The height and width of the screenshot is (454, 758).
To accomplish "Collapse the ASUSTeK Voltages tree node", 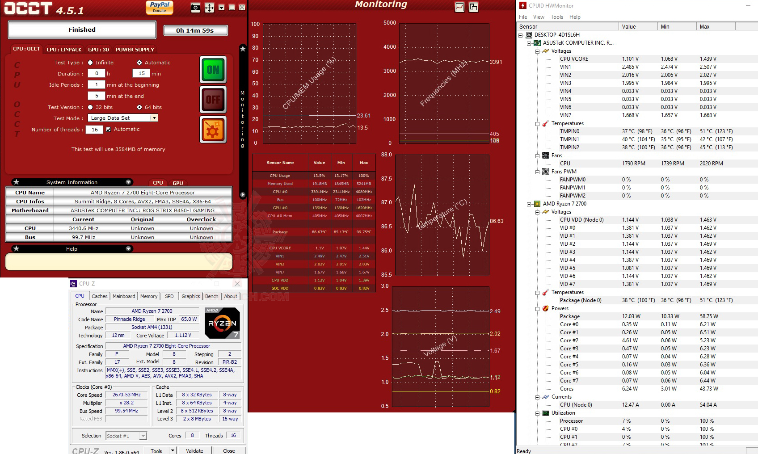I will (538, 51).
